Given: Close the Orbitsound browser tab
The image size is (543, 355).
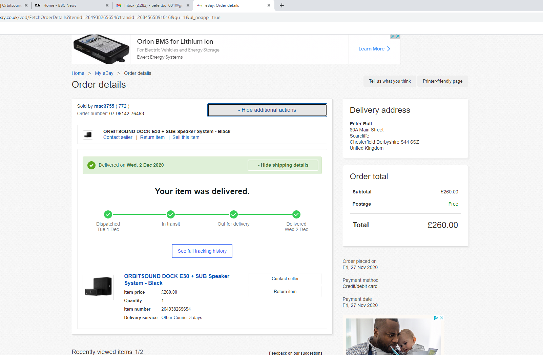Looking at the screenshot, I should (x=26, y=5).
